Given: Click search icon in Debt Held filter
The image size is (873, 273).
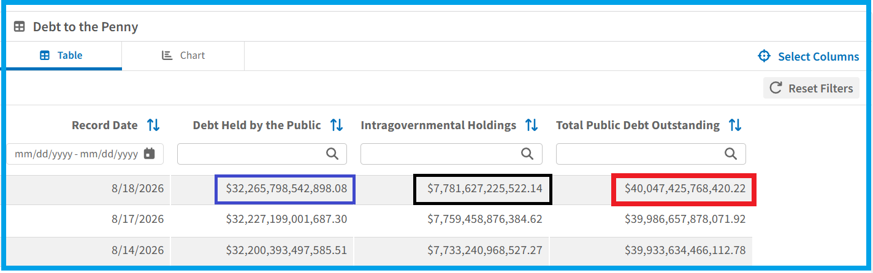Looking at the screenshot, I should pyautogui.click(x=332, y=154).
